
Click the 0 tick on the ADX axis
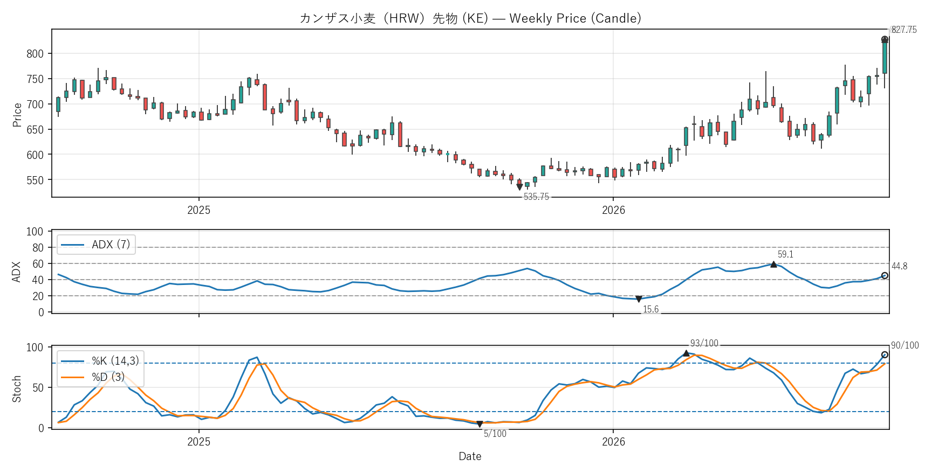41,312
